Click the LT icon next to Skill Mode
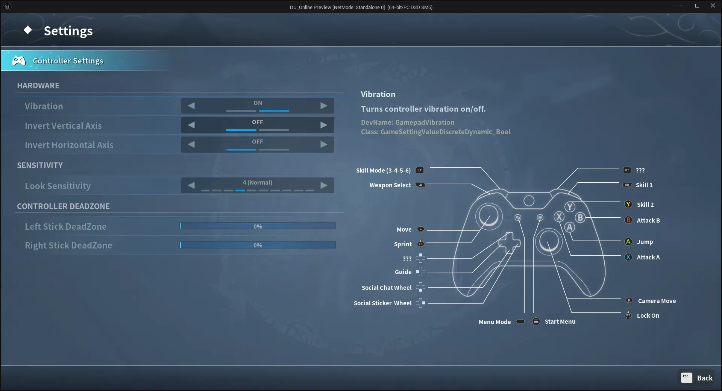 [420, 170]
